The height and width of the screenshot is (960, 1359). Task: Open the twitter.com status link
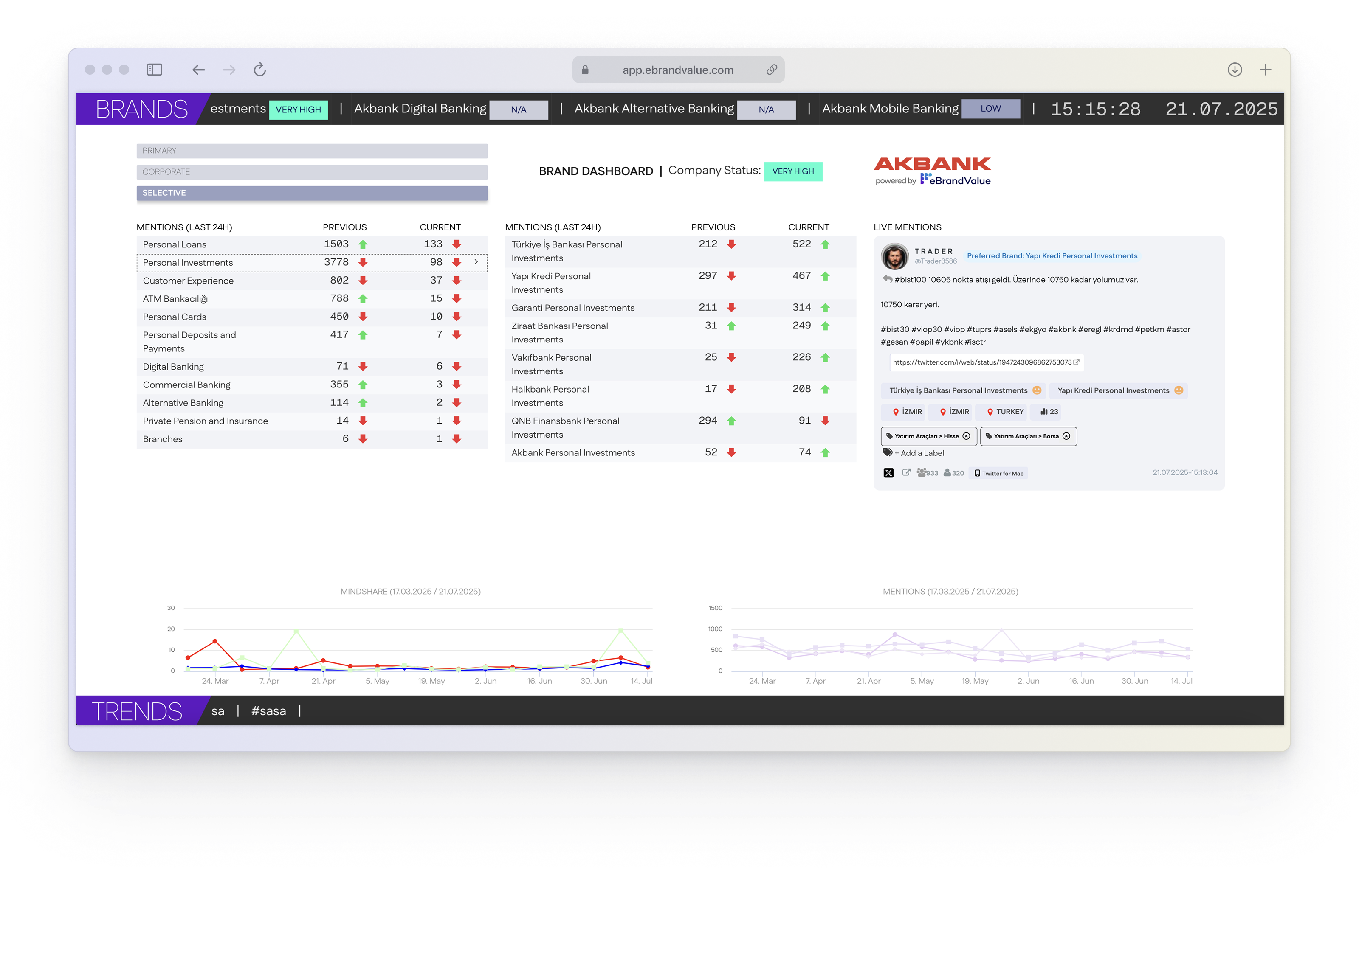click(983, 362)
